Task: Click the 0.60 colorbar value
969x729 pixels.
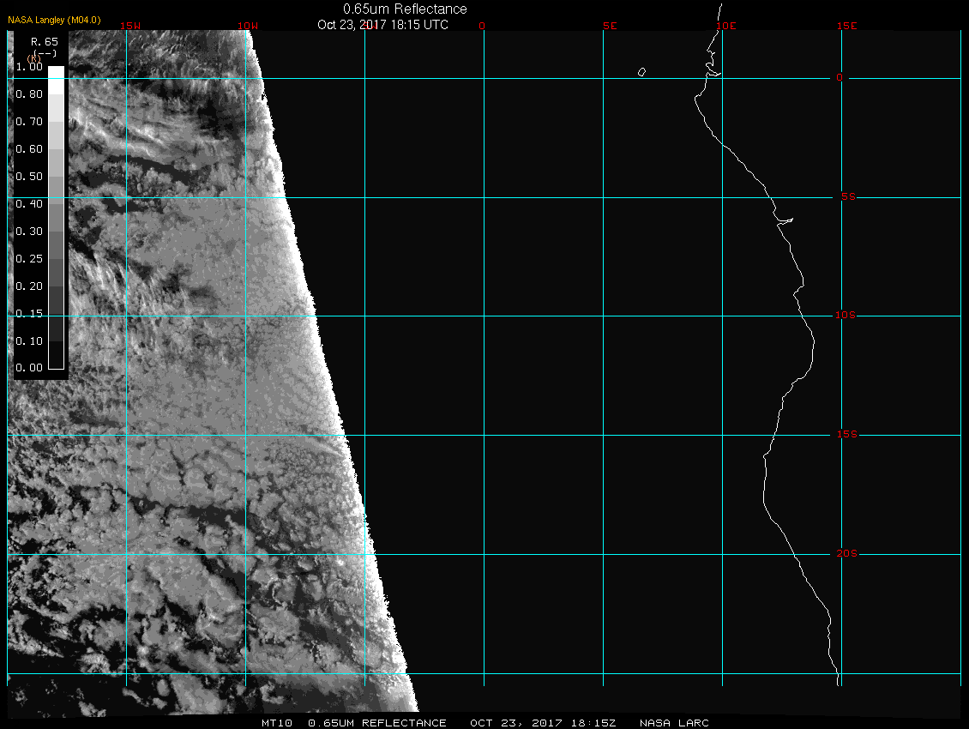Action: (x=29, y=149)
